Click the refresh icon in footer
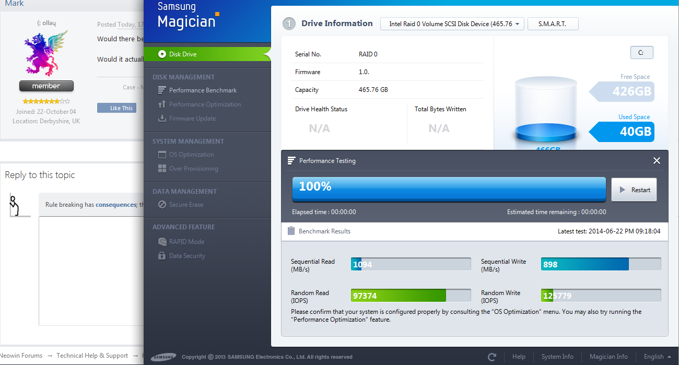 coord(491,357)
